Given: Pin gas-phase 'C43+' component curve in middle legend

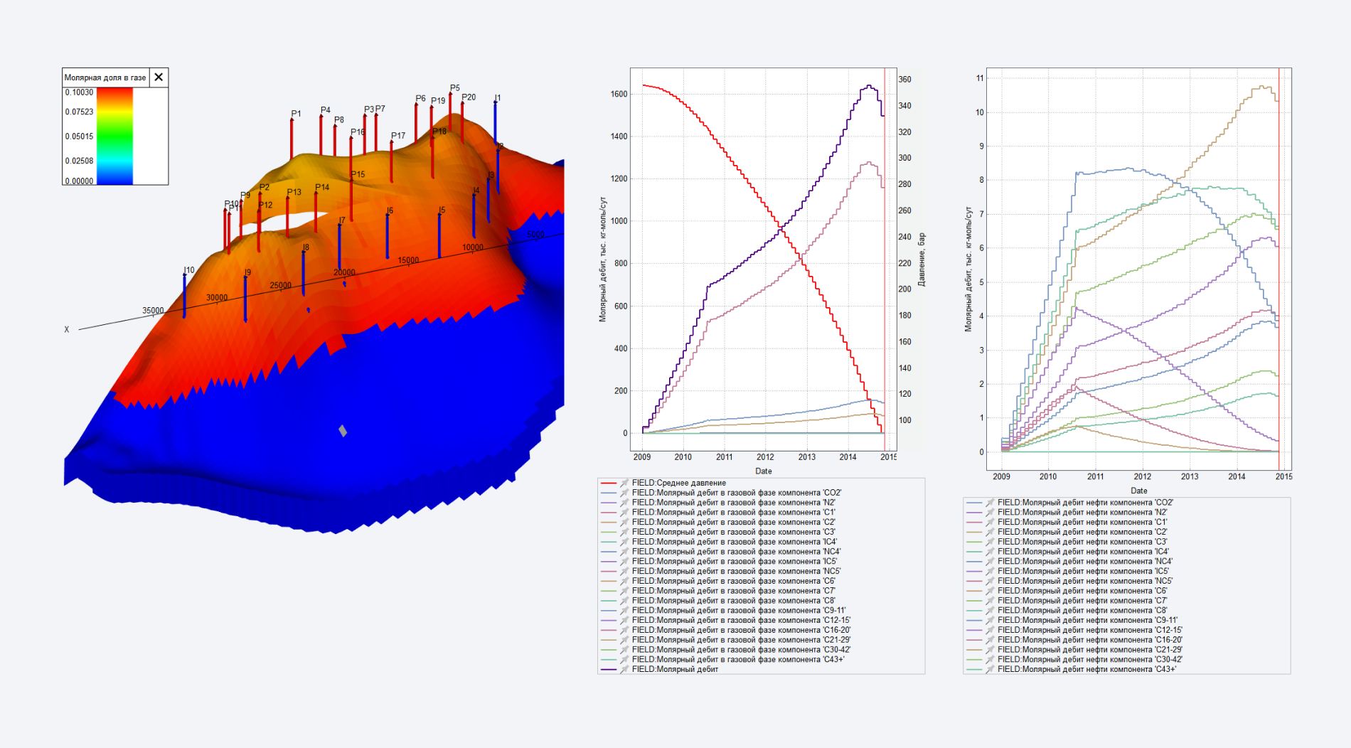Looking at the screenshot, I should (624, 660).
